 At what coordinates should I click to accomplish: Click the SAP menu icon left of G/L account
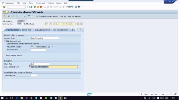3,3
